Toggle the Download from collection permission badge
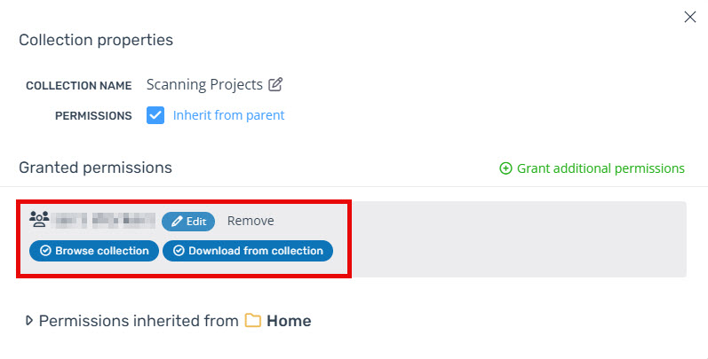 click(248, 251)
